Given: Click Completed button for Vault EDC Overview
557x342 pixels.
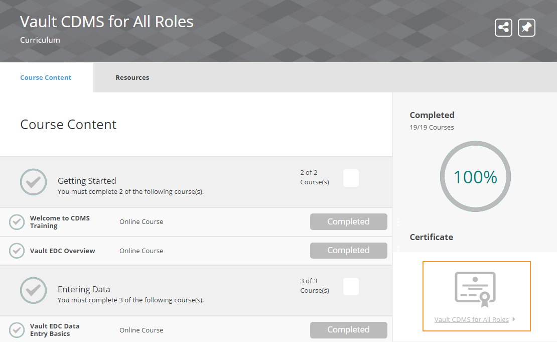Looking at the screenshot, I should [348, 251].
